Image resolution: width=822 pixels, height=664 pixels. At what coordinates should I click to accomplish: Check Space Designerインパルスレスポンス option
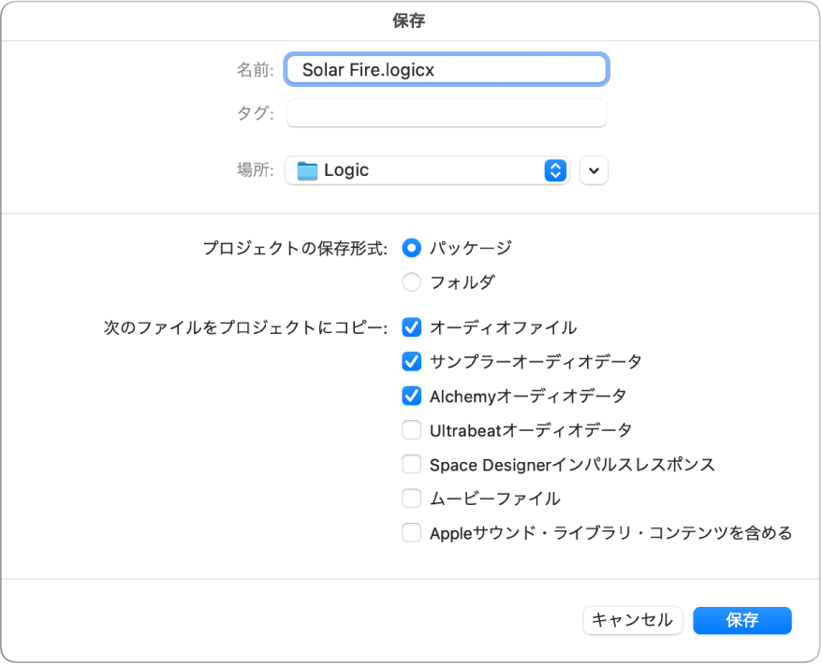[x=411, y=464]
